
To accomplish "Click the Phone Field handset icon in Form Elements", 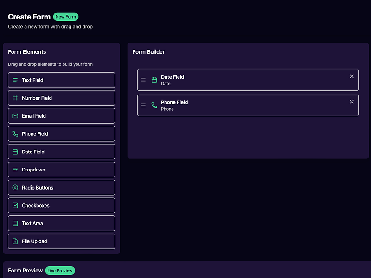I will pyautogui.click(x=15, y=134).
